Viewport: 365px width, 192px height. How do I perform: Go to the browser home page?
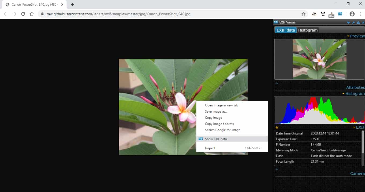(x=32, y=14)
